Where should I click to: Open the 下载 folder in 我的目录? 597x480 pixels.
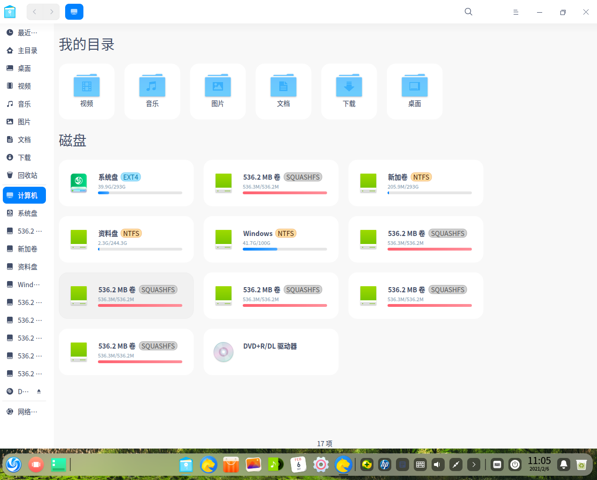349,91
